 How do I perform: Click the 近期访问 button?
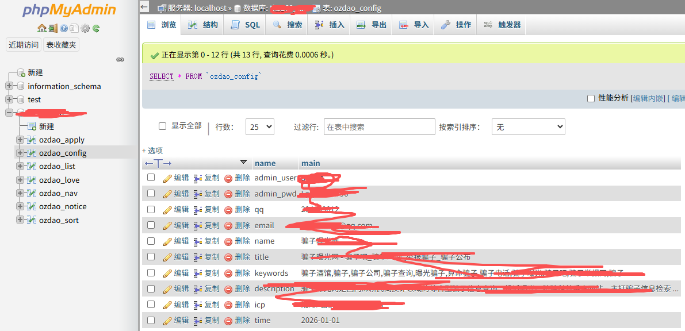[24, 45]
